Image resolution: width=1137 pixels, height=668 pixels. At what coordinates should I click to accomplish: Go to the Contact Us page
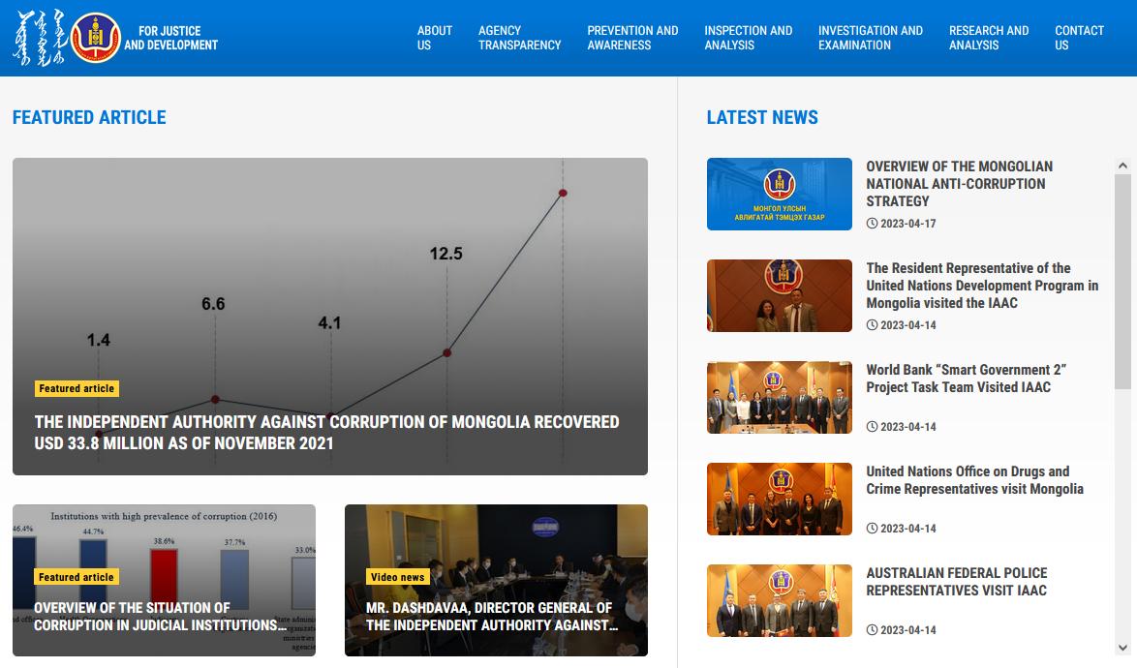point(1079,38)
